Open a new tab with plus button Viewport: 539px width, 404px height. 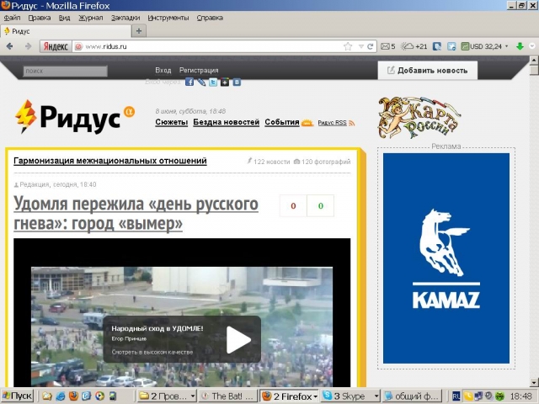point(139,30)
